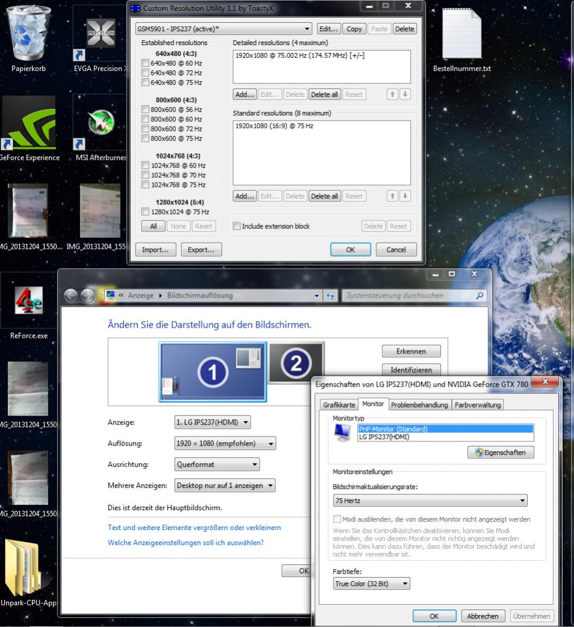Select the GeForce Experience desktop shortcut
Screen dimensions: 574x627
point(29,129)
